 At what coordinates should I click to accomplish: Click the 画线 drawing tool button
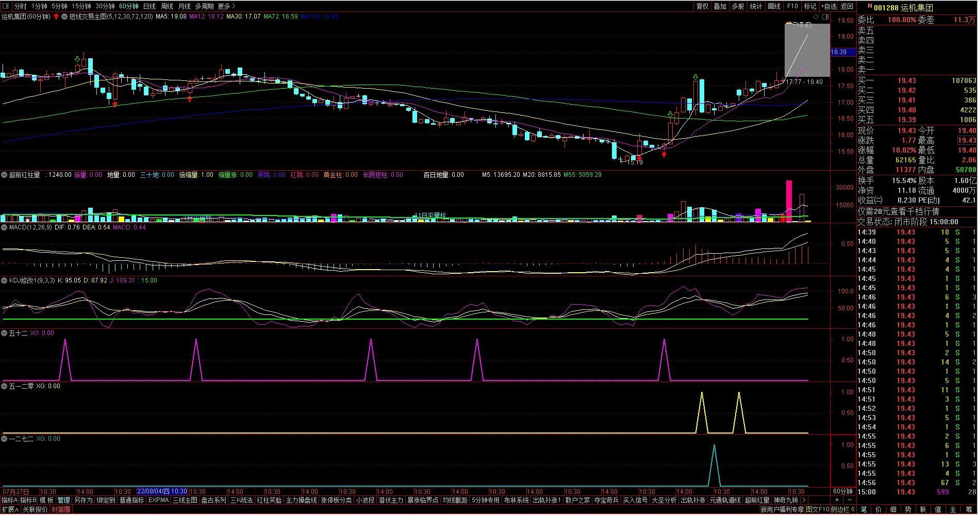click(x=774, y=6)
